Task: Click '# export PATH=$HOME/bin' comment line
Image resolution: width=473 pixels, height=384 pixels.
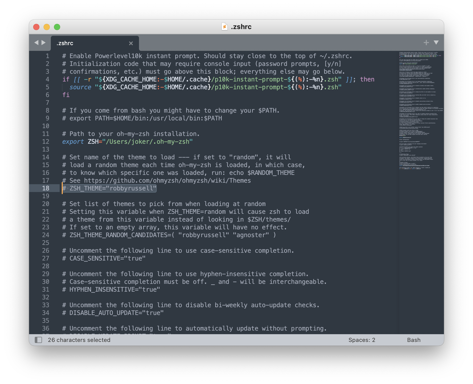Action: tap(142, 118)
